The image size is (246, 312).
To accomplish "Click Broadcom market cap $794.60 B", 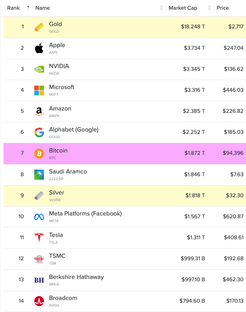I will point(192,301).
